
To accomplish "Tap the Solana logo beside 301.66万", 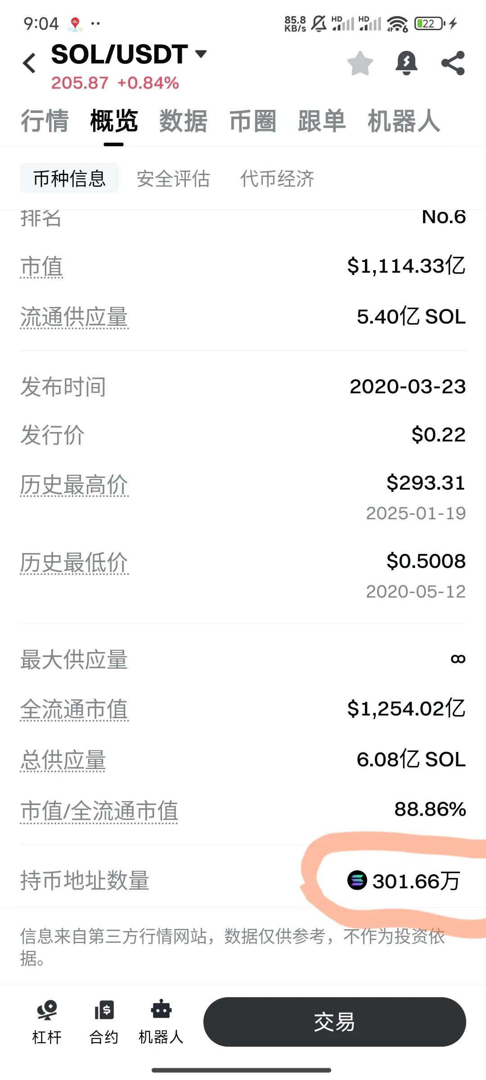I will coord(357,880).
